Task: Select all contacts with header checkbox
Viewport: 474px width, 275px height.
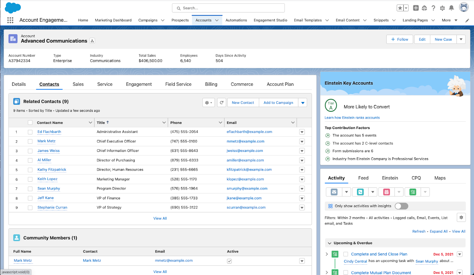Action: (x=30, y=123)
